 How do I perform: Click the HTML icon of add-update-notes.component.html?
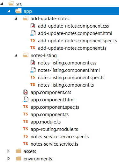click(x=33, y=33)
